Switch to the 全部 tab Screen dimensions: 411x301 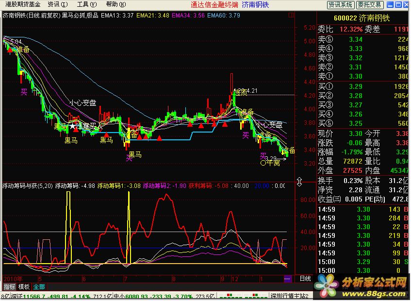(39, 287)
